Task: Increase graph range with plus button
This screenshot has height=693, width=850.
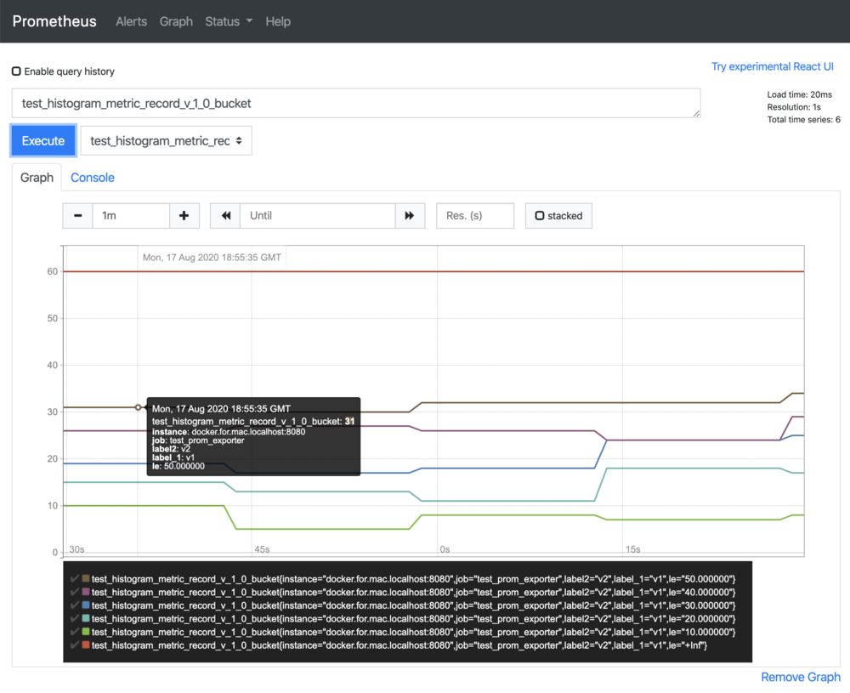Action: 184,216
